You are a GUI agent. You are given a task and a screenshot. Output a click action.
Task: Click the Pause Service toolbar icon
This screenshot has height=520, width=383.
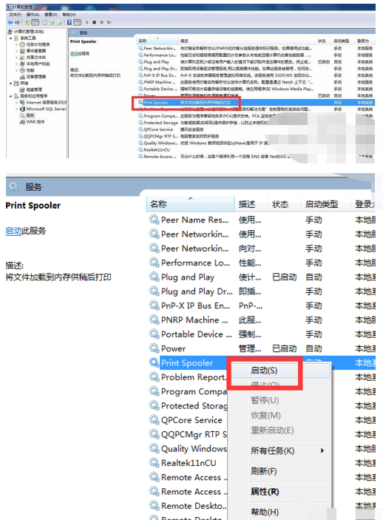point(101,22)
